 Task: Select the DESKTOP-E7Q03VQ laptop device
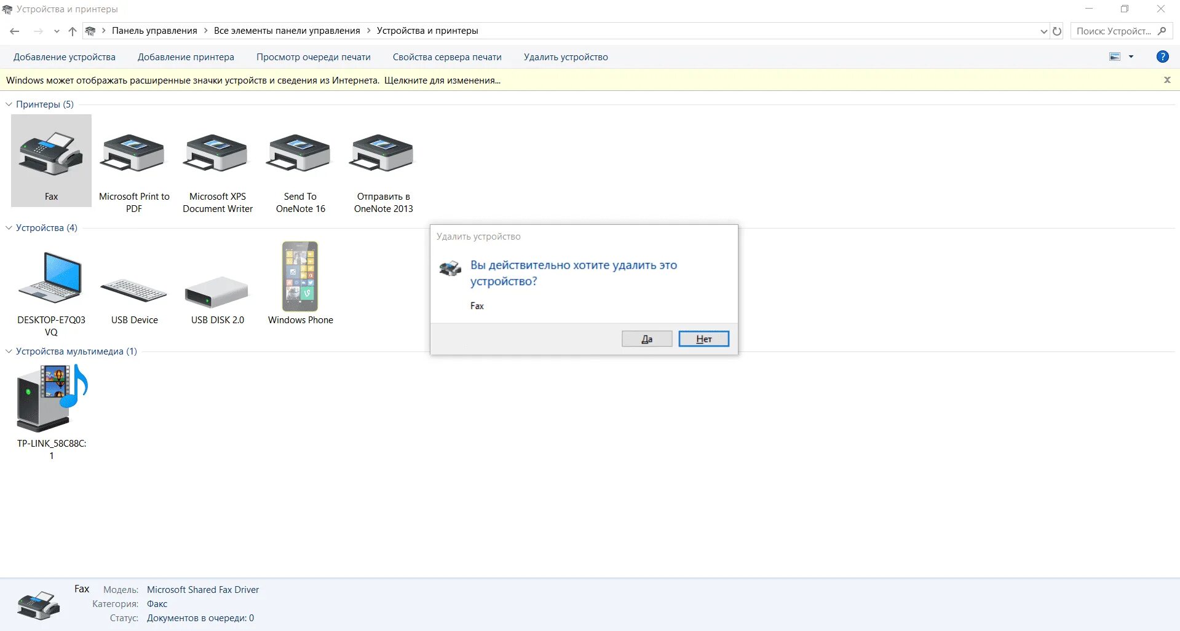coord(51,294)
